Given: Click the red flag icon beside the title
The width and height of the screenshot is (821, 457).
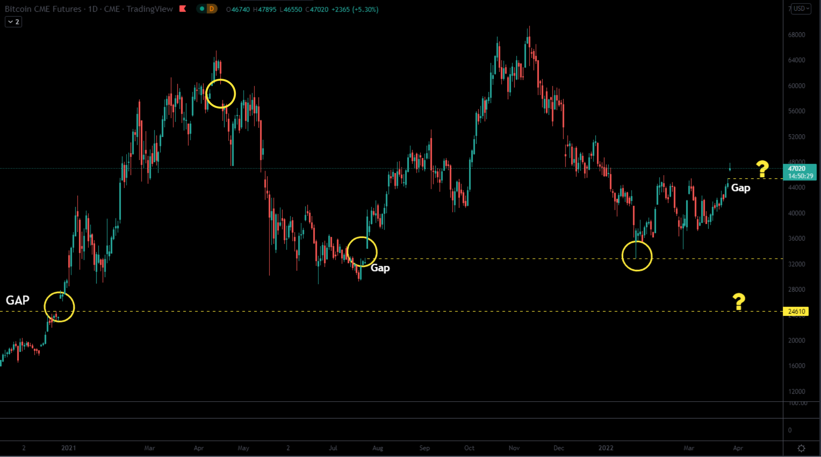Looking at the screenshot, I should [x=183, y=9].
